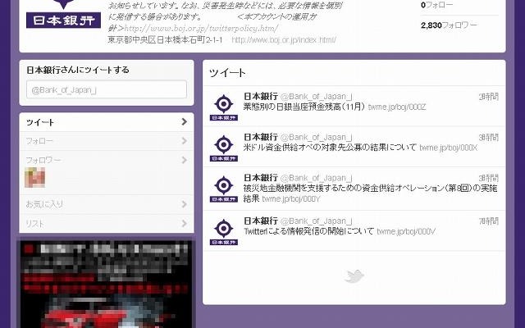Select フォロー in the sidebar menu
525x328 pixels.
(107, 141)
